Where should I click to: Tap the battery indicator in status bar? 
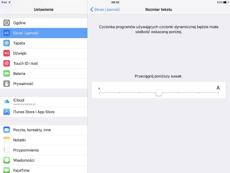[226, 2]
